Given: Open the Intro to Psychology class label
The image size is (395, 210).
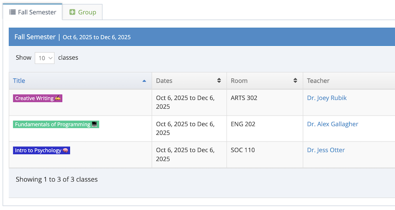Looking at the screenshot, I should 38,150.
